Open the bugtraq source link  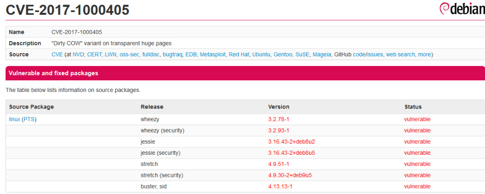172,55
